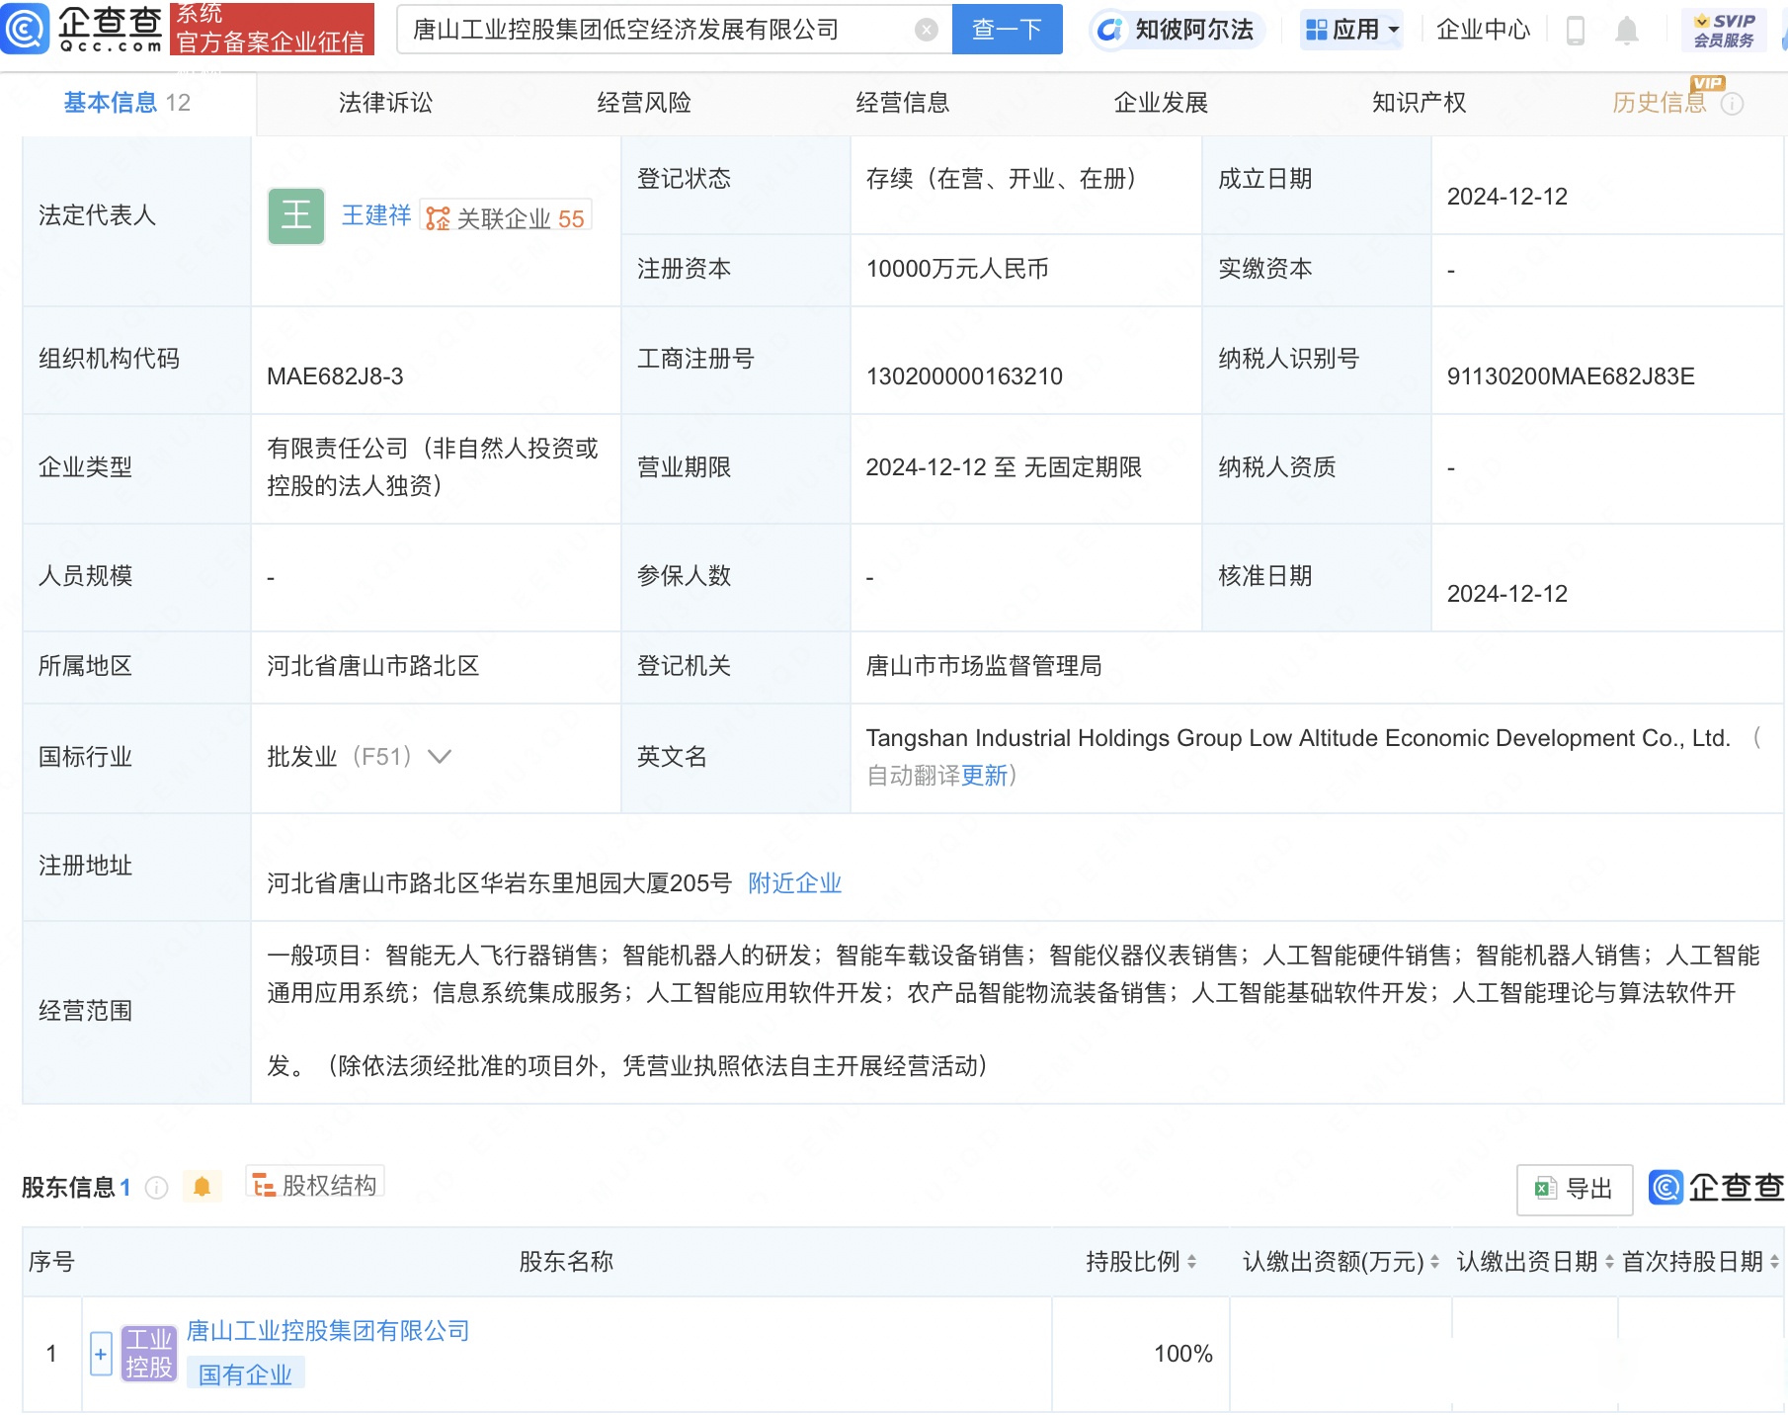
Task: Switch to the 法律诉讼 tab
Action: pos(387,102)
